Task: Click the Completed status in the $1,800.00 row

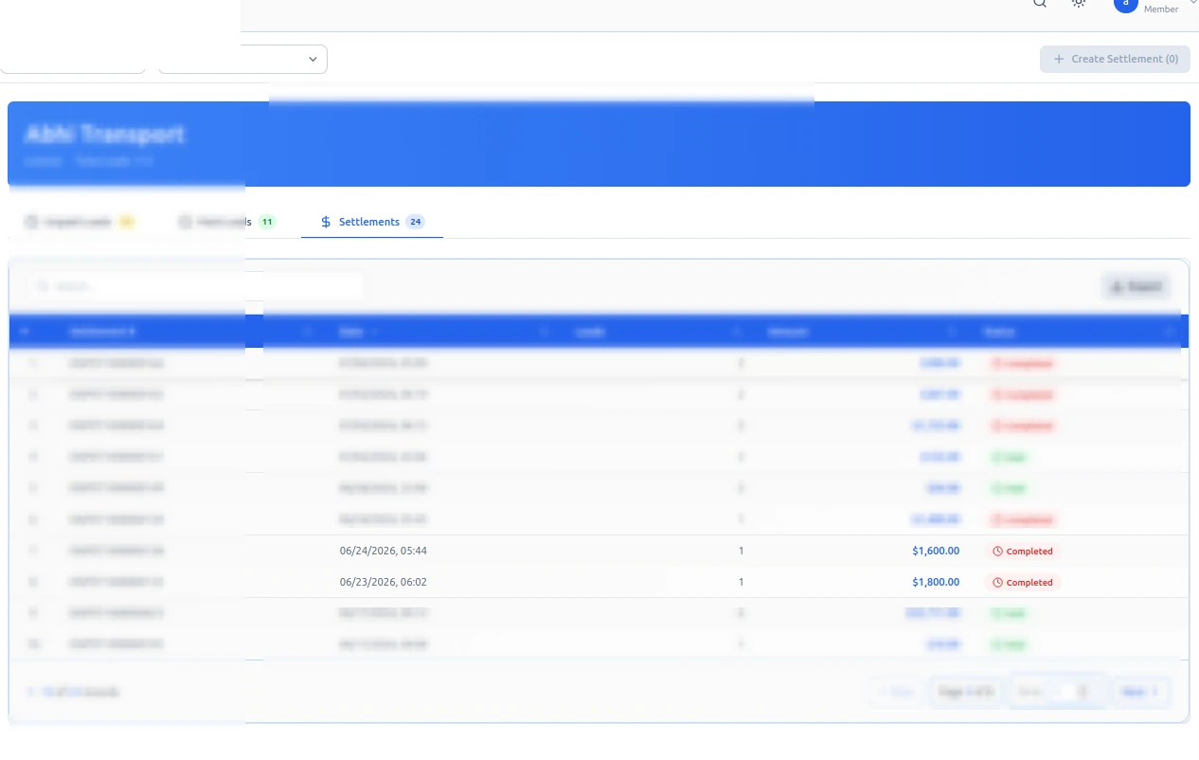Action: [1022, 582]
